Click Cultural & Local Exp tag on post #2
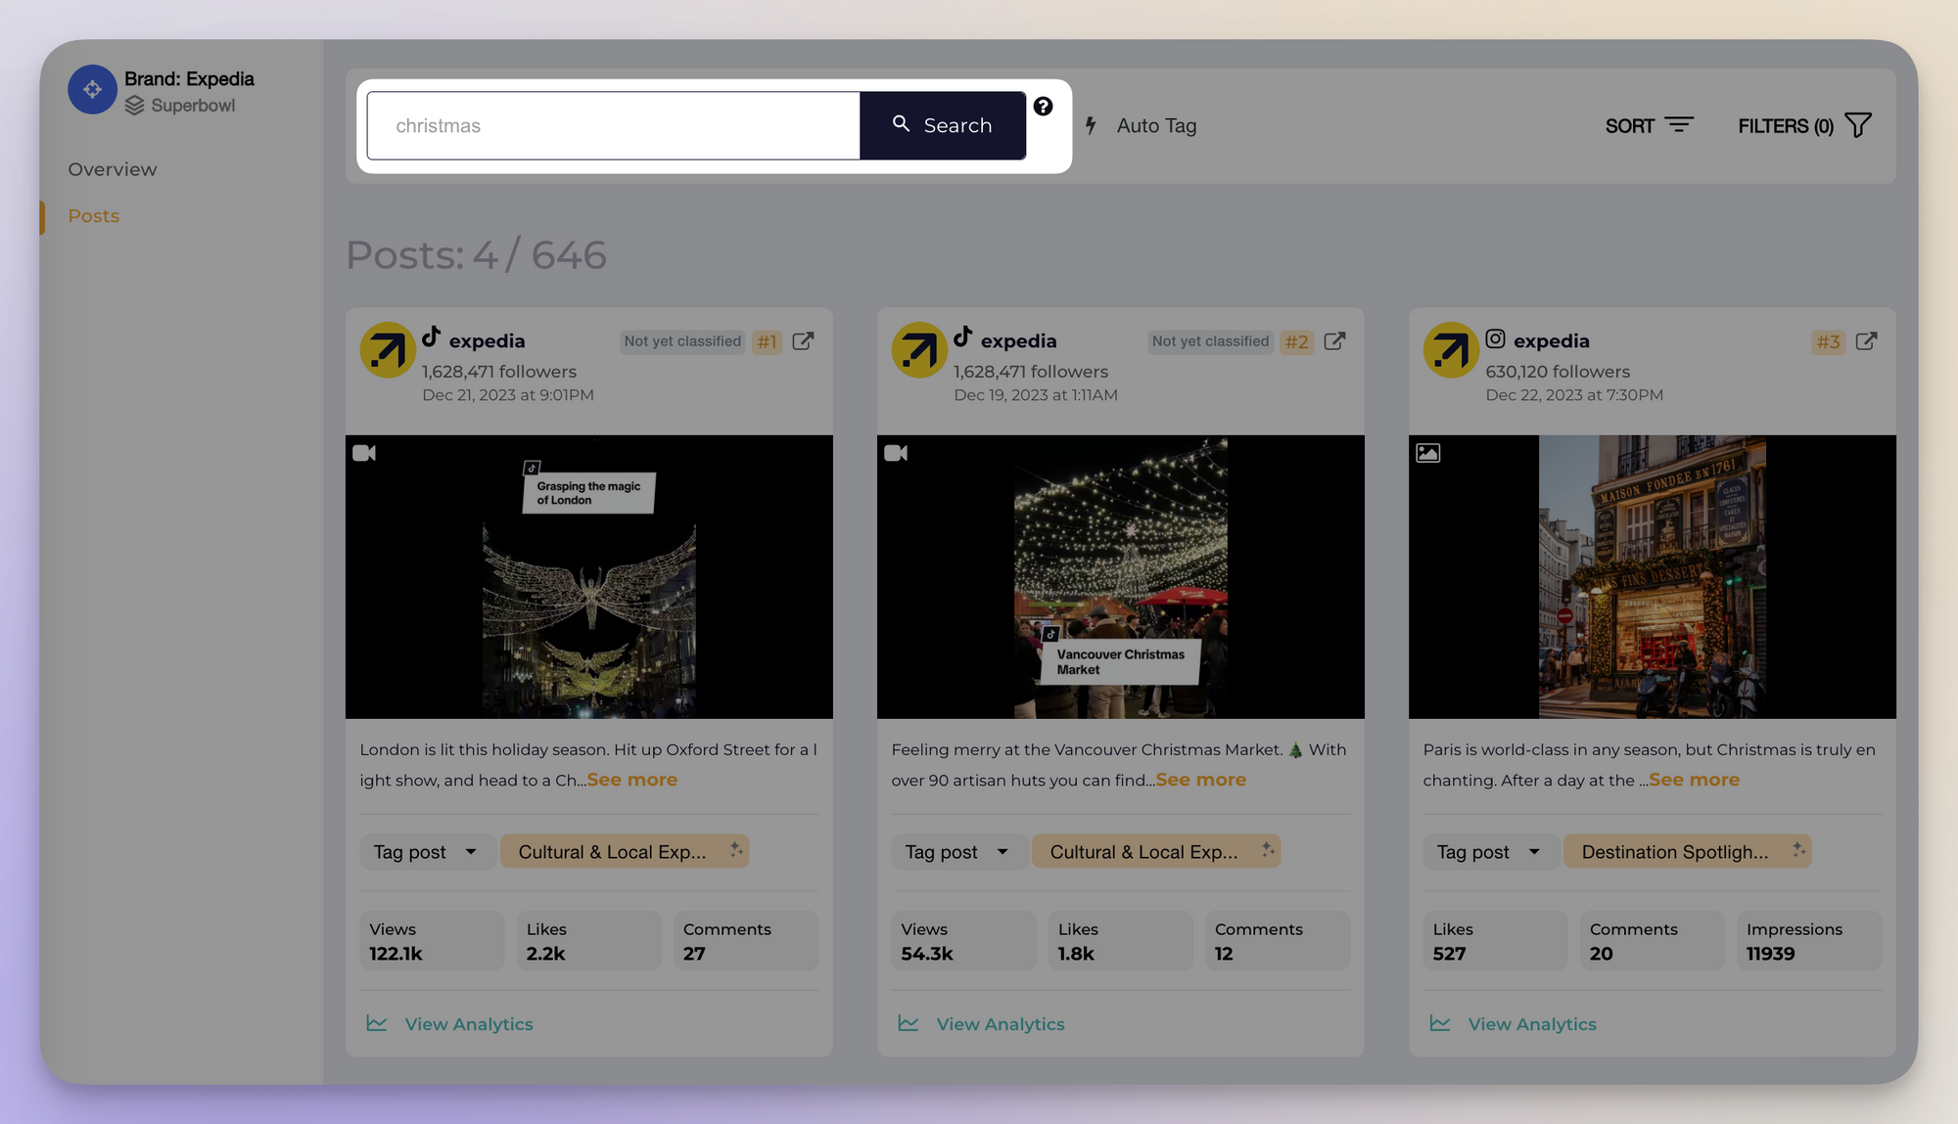The width and height of the screenshot is (1958, 1124). (1155, 852)
